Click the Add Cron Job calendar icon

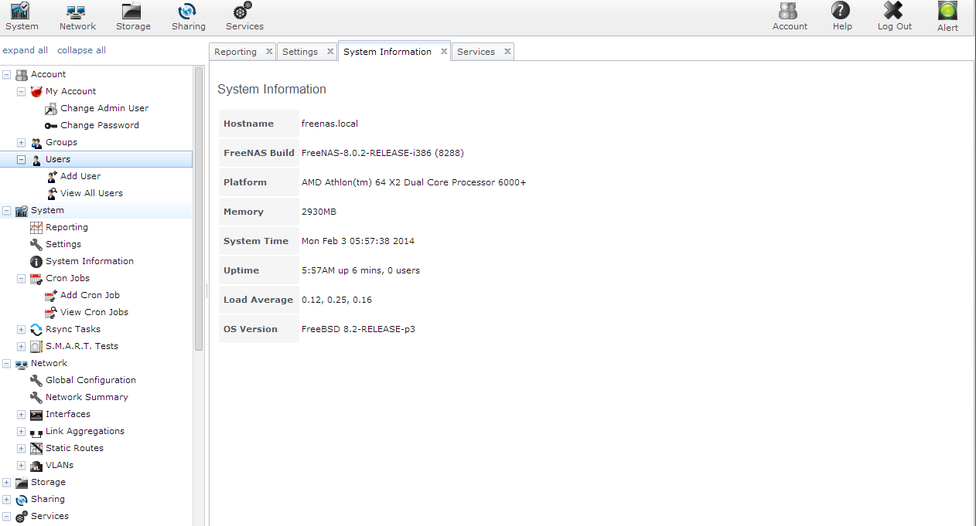(x=51, y=295)
